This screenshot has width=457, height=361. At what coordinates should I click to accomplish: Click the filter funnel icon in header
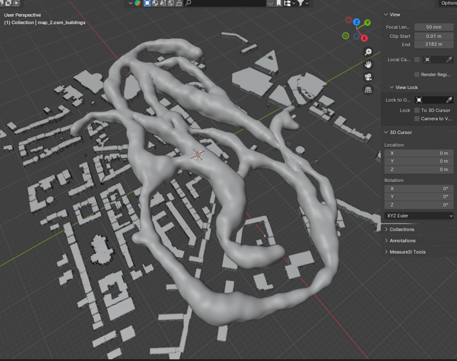tap(301, 3)
